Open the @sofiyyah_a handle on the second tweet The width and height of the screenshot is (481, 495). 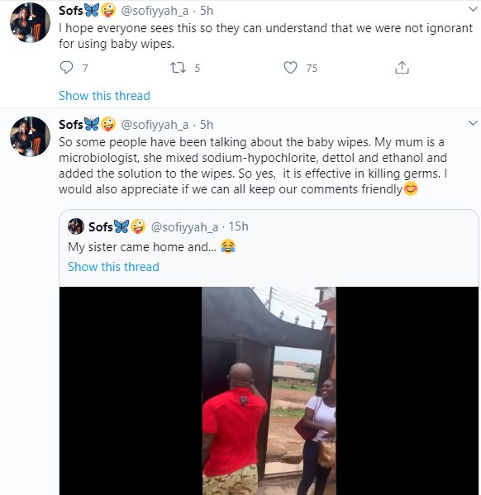point(155,125)
